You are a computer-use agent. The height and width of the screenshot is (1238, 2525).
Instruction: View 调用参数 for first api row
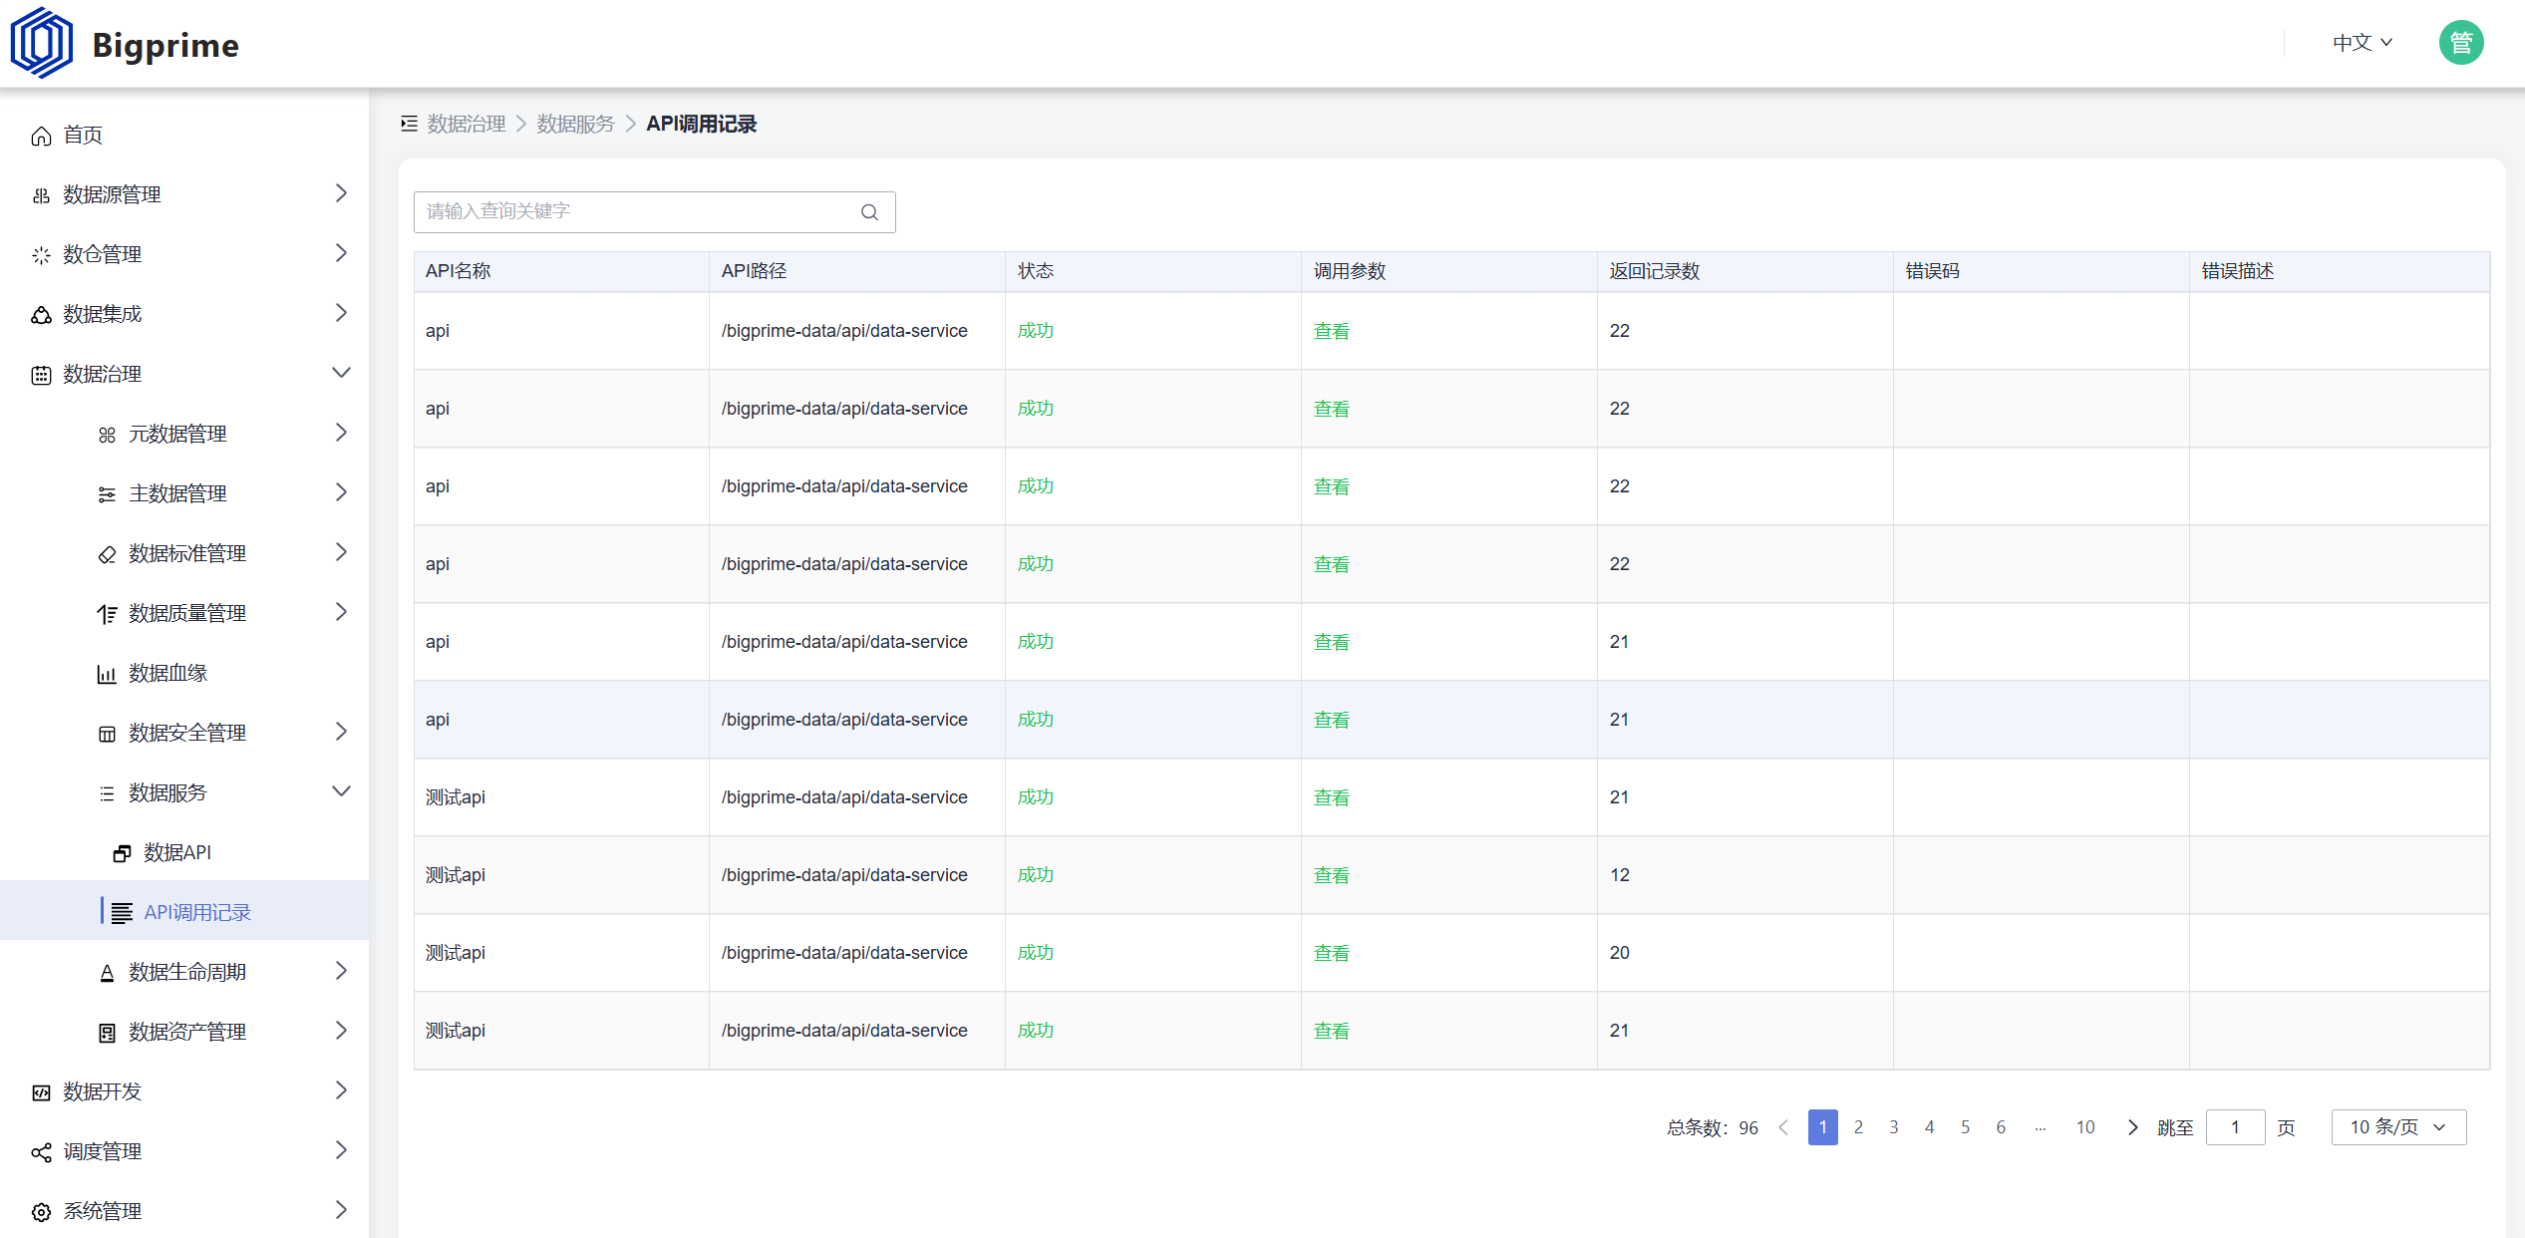tap(1331, 331)
